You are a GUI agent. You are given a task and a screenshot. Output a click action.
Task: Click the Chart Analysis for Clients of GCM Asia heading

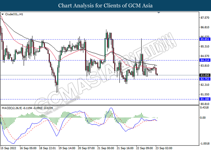tap(105, 5)
